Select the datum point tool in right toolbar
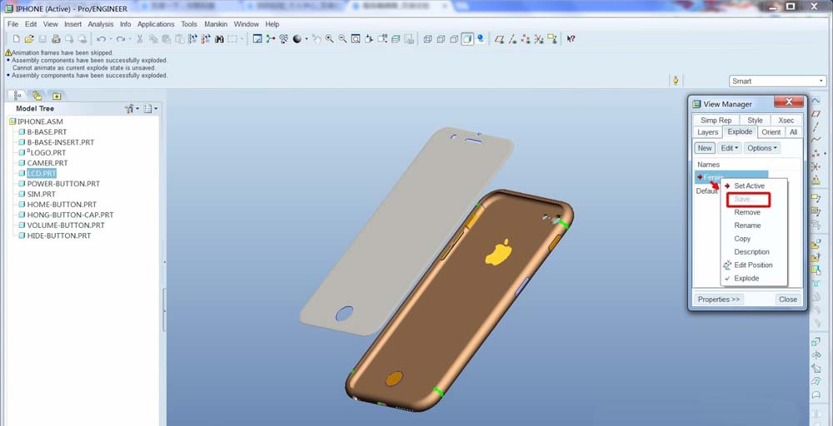 (x=816, y=153)
